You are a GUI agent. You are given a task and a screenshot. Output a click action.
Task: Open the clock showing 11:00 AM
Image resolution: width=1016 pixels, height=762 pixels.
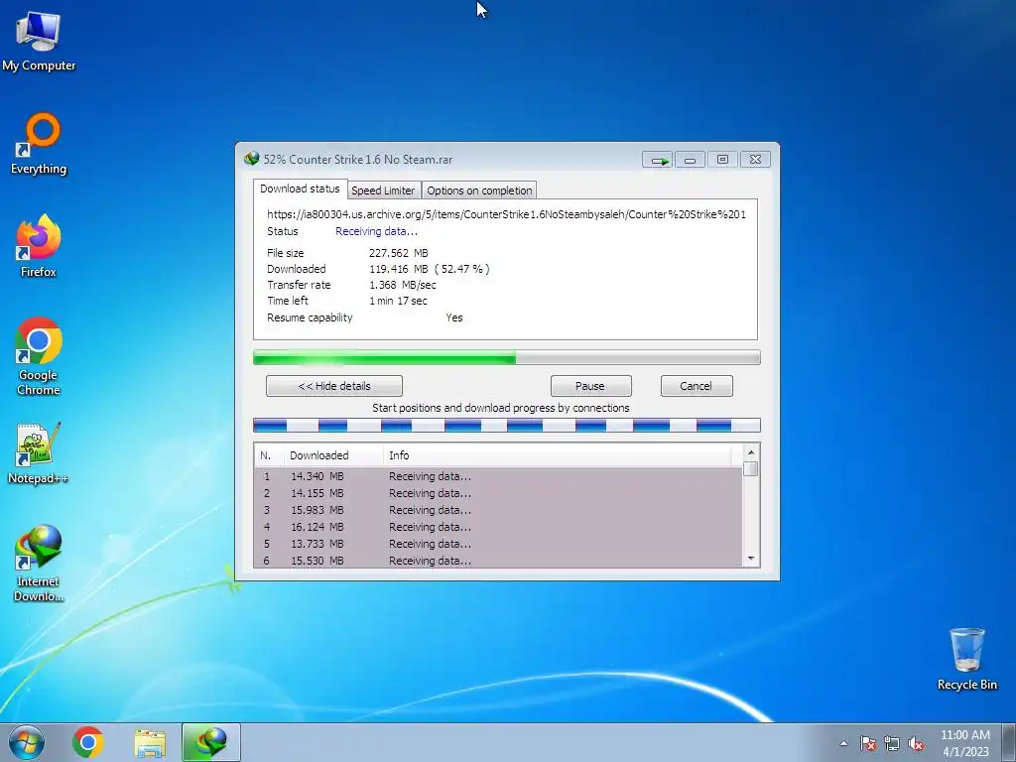tap(964, 742)
